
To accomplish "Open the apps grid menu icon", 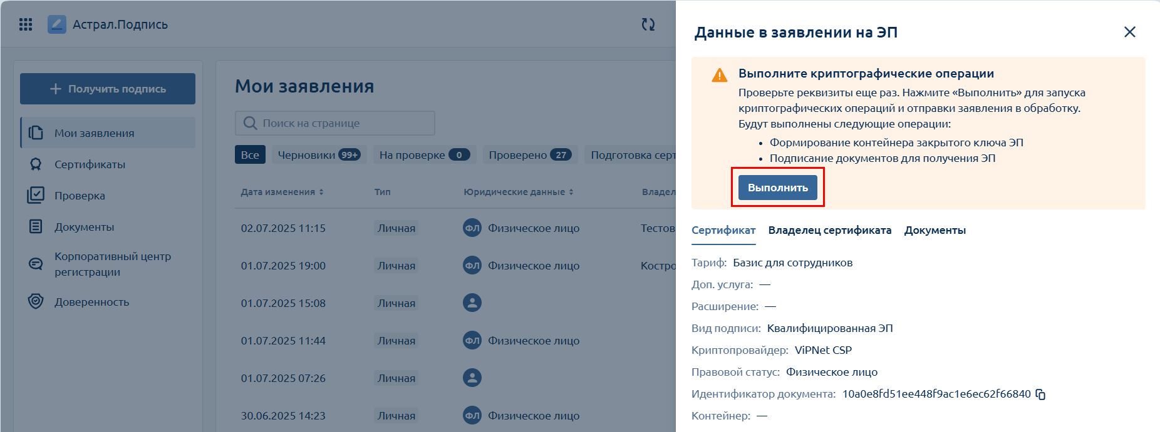I will (x=26, y=24).
